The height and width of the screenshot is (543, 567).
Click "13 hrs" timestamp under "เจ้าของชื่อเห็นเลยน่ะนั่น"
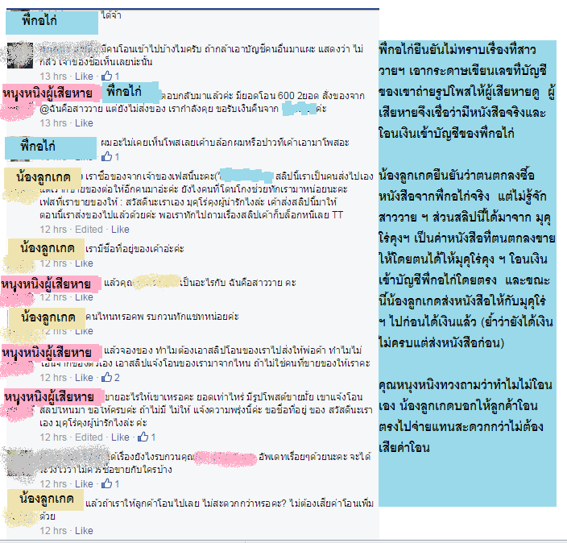pyautogui.click(x=53, y=77)
